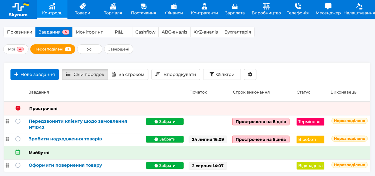Switch to the Завдання tab
Screen dimensions: 375x176
point(54,32)
